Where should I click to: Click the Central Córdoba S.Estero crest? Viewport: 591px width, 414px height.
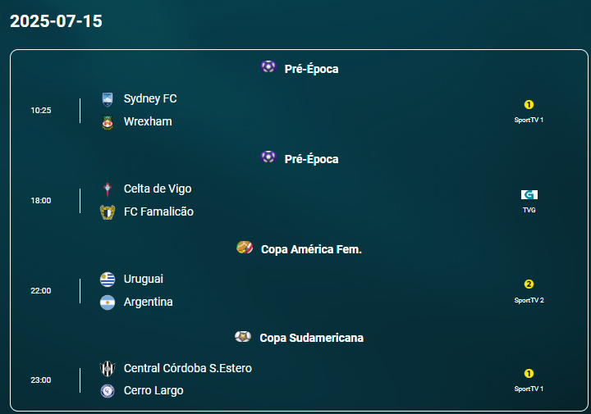tap(108, 369)
